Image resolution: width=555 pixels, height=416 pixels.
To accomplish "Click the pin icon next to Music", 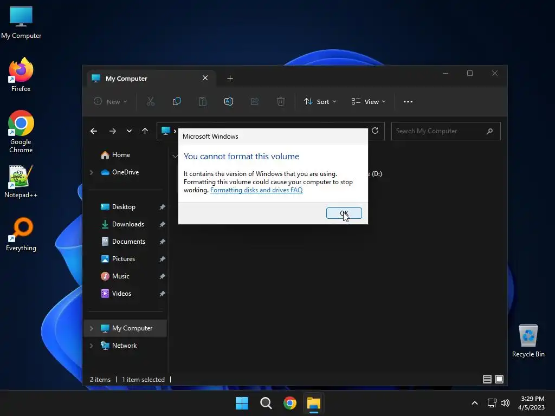I will pos(162,276).
